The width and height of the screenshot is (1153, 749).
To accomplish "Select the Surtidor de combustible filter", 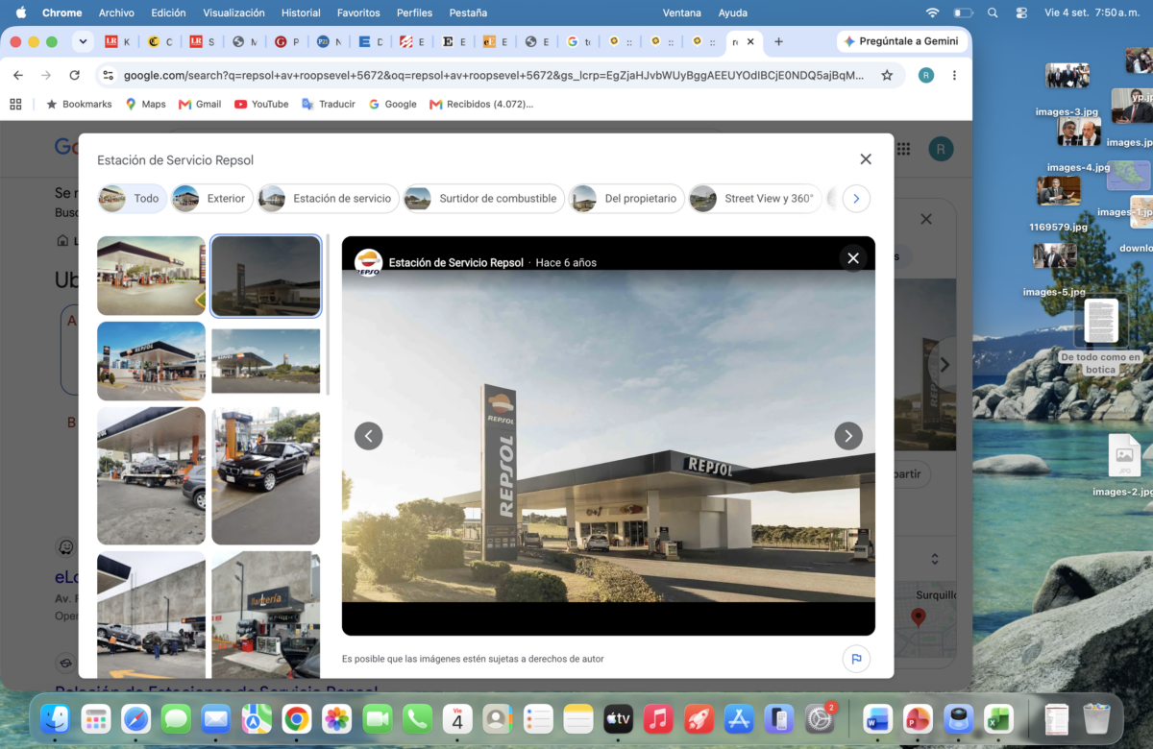I will (x=483, y=199).
